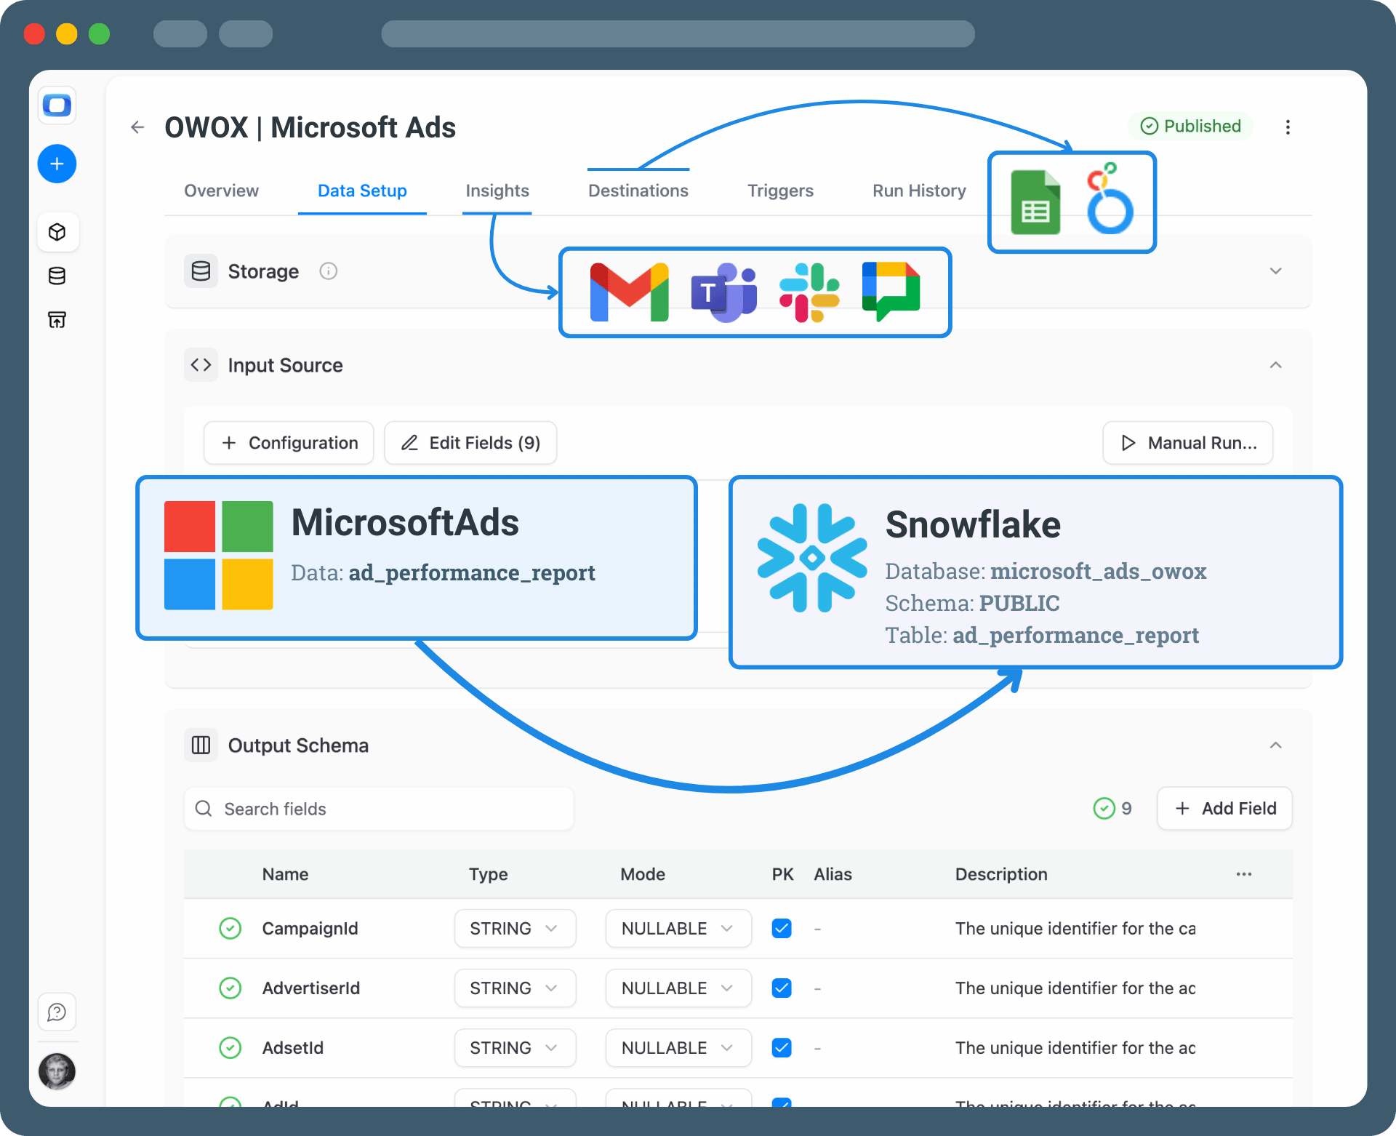Switch to the Triggers tab
Screen dimensions: 1396x1136
tap(780, 191)
